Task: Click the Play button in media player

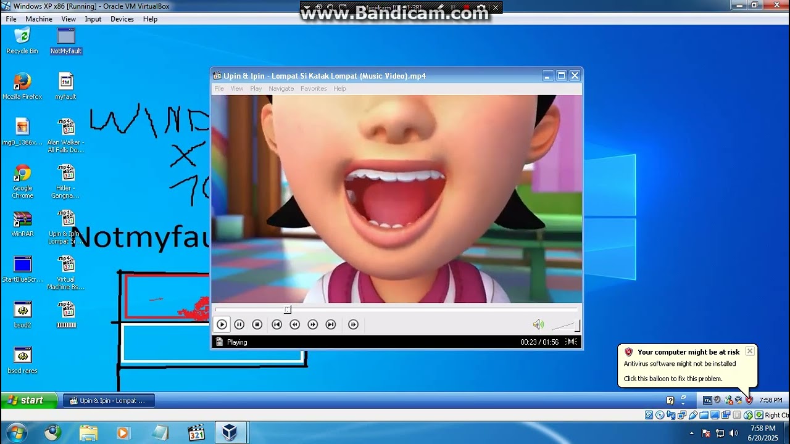Action: 222,324
